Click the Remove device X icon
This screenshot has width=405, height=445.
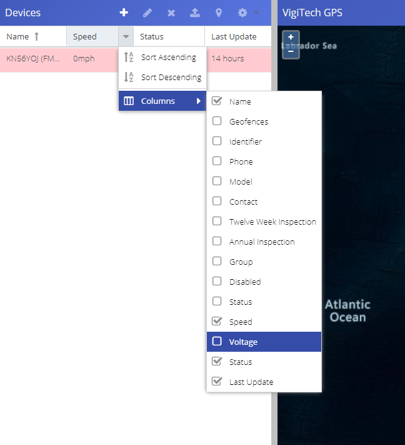point(171,13)
